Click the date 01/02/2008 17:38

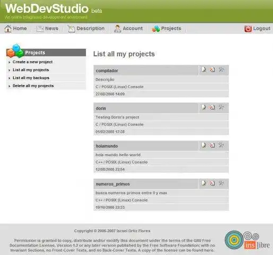pos(110,132)
